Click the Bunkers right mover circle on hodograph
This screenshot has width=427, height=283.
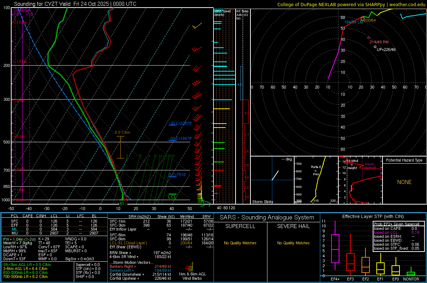click(369, 38)
